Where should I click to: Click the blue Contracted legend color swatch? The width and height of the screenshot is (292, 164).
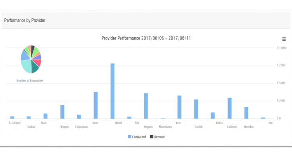point(130,137)
